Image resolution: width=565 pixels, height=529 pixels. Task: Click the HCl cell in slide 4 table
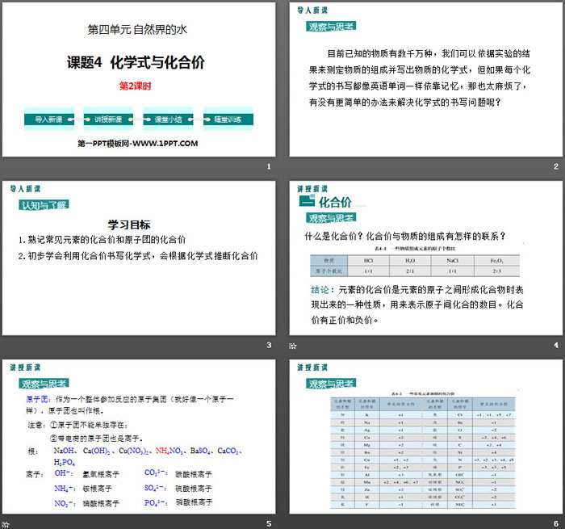(369, 260)
